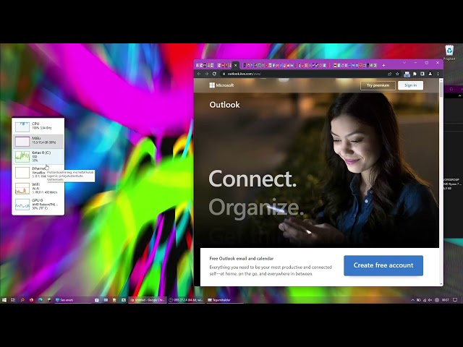
Task: Open the notification center icon
Action: (455, 300)
